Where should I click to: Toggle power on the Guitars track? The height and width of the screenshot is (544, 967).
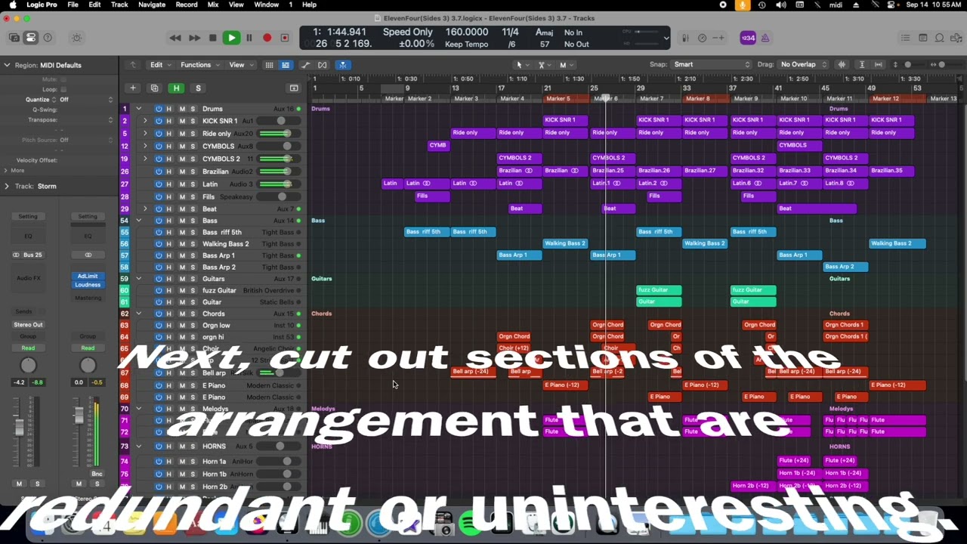click(x=159, y=279)
